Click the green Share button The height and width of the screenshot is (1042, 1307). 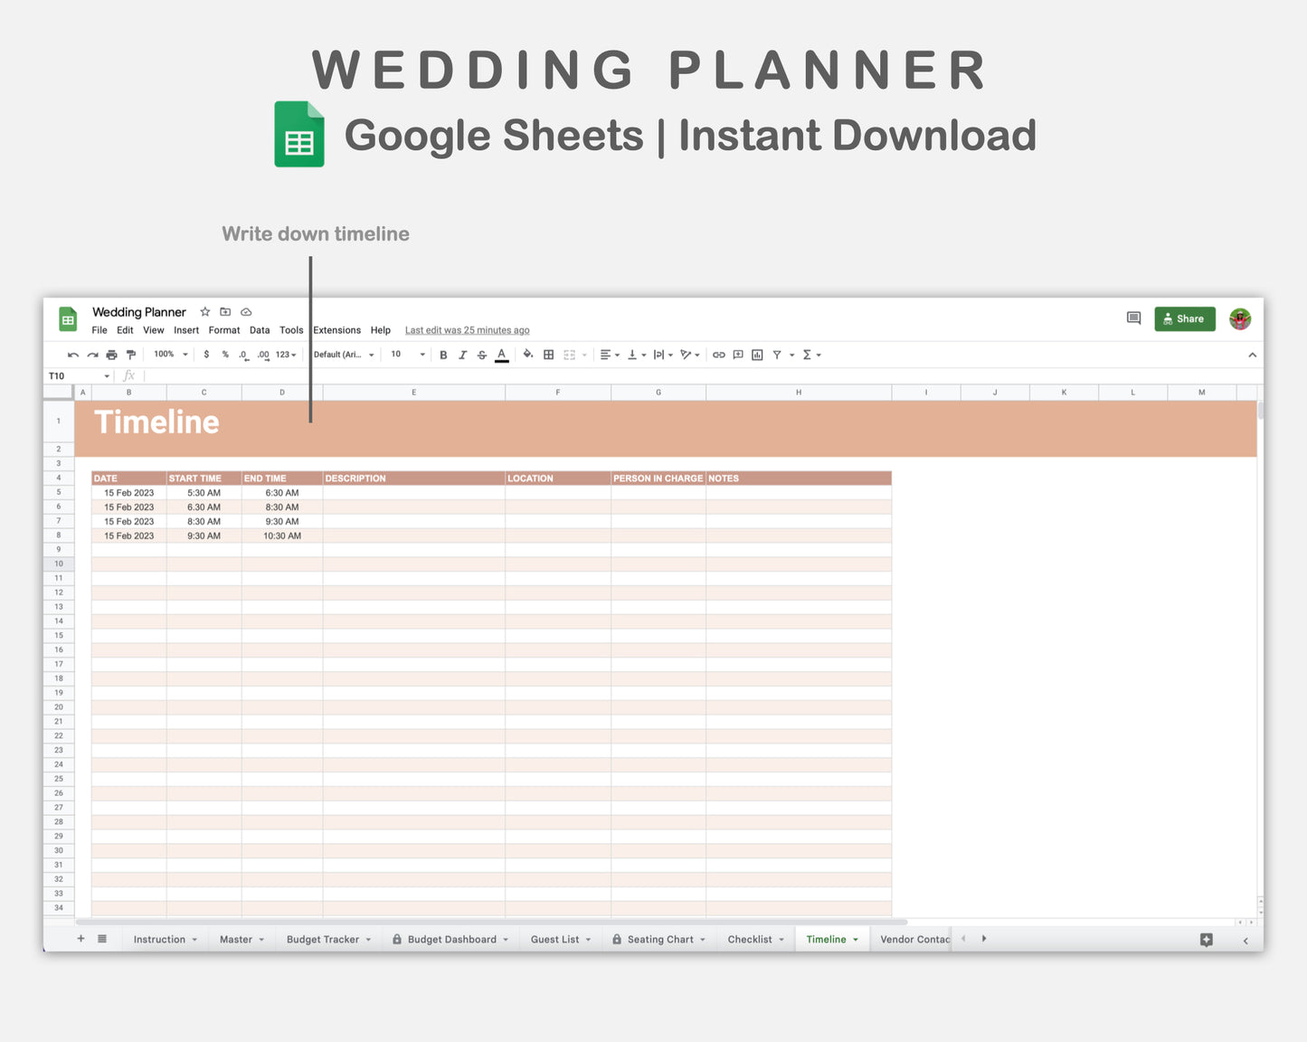pyautogui.click(x=1185, y=318)
